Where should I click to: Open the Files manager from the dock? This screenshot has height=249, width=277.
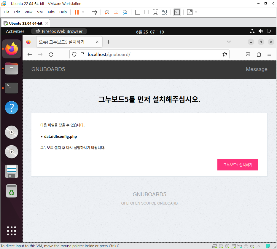12,68
